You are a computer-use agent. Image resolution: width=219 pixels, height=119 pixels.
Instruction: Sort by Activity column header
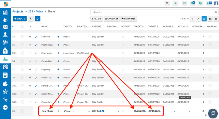pos(126,26)
